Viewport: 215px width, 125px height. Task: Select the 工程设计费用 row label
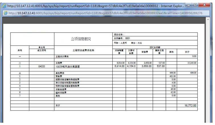pyautogui.click(x=62, y=57)
